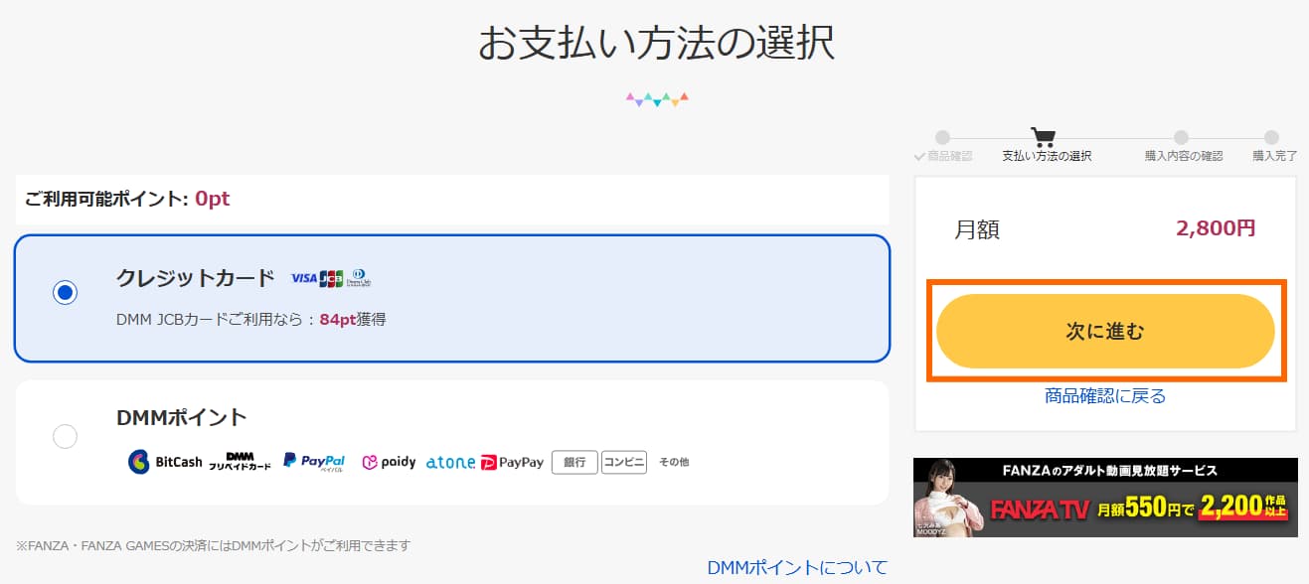Select the クレジットカード radio button
This screenshot has height=584, width=1309.
(64, 291)
